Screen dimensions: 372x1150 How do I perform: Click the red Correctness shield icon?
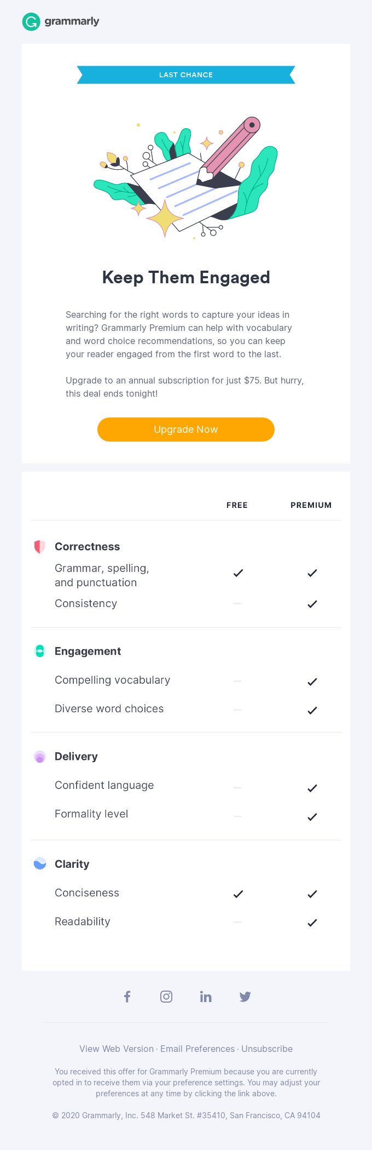[x=39, y=546]
